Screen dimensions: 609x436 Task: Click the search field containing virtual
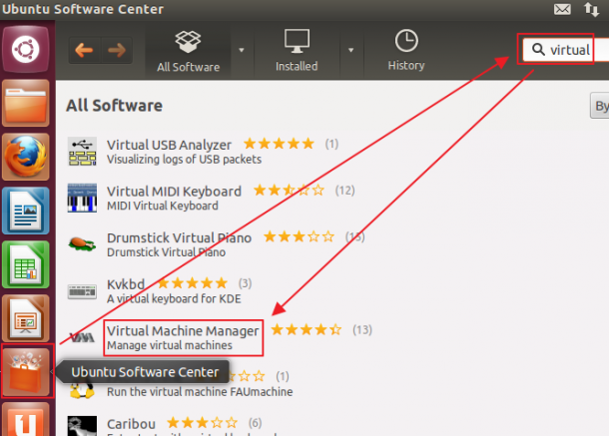point(566,50)
